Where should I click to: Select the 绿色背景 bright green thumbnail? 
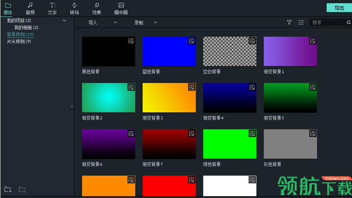click(230, 144)
